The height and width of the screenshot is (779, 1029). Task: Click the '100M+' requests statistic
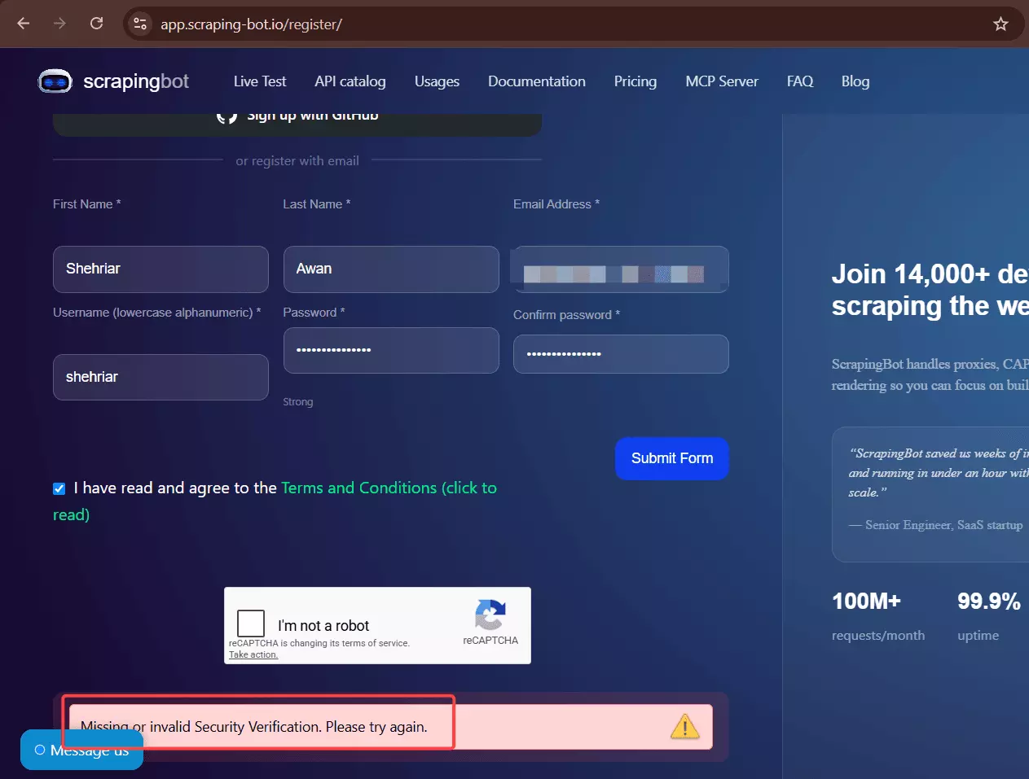(x=866, y=602)
